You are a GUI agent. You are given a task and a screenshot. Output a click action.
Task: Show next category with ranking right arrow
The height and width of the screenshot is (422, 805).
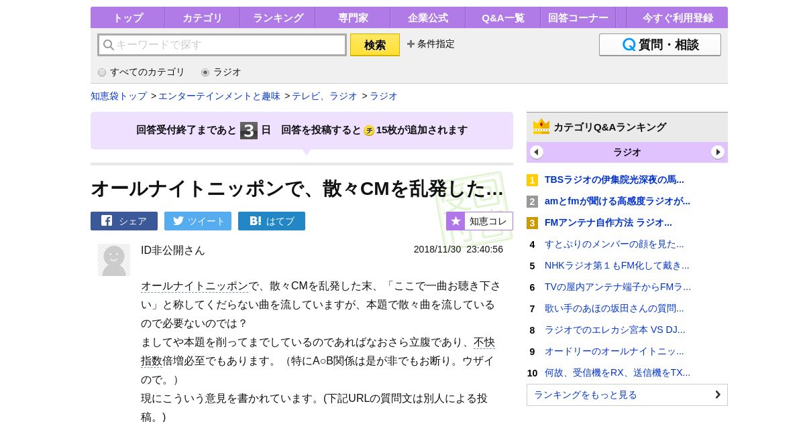(x=718, y=152)
